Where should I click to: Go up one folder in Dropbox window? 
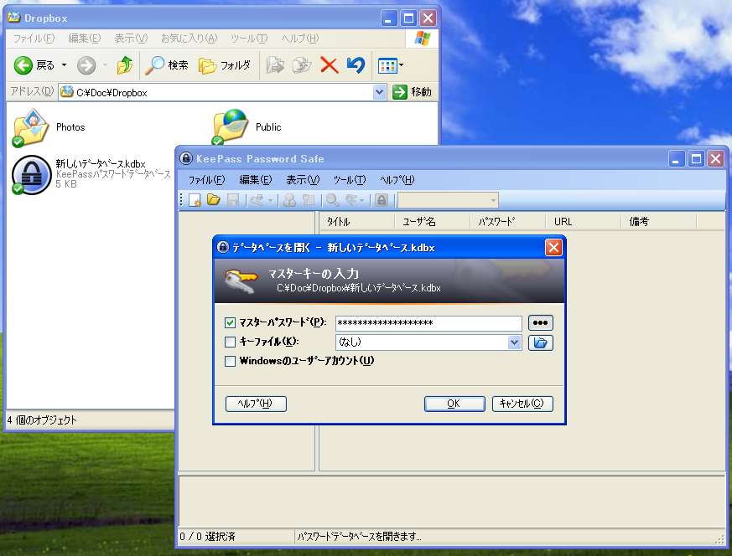(x=125, y=65)
